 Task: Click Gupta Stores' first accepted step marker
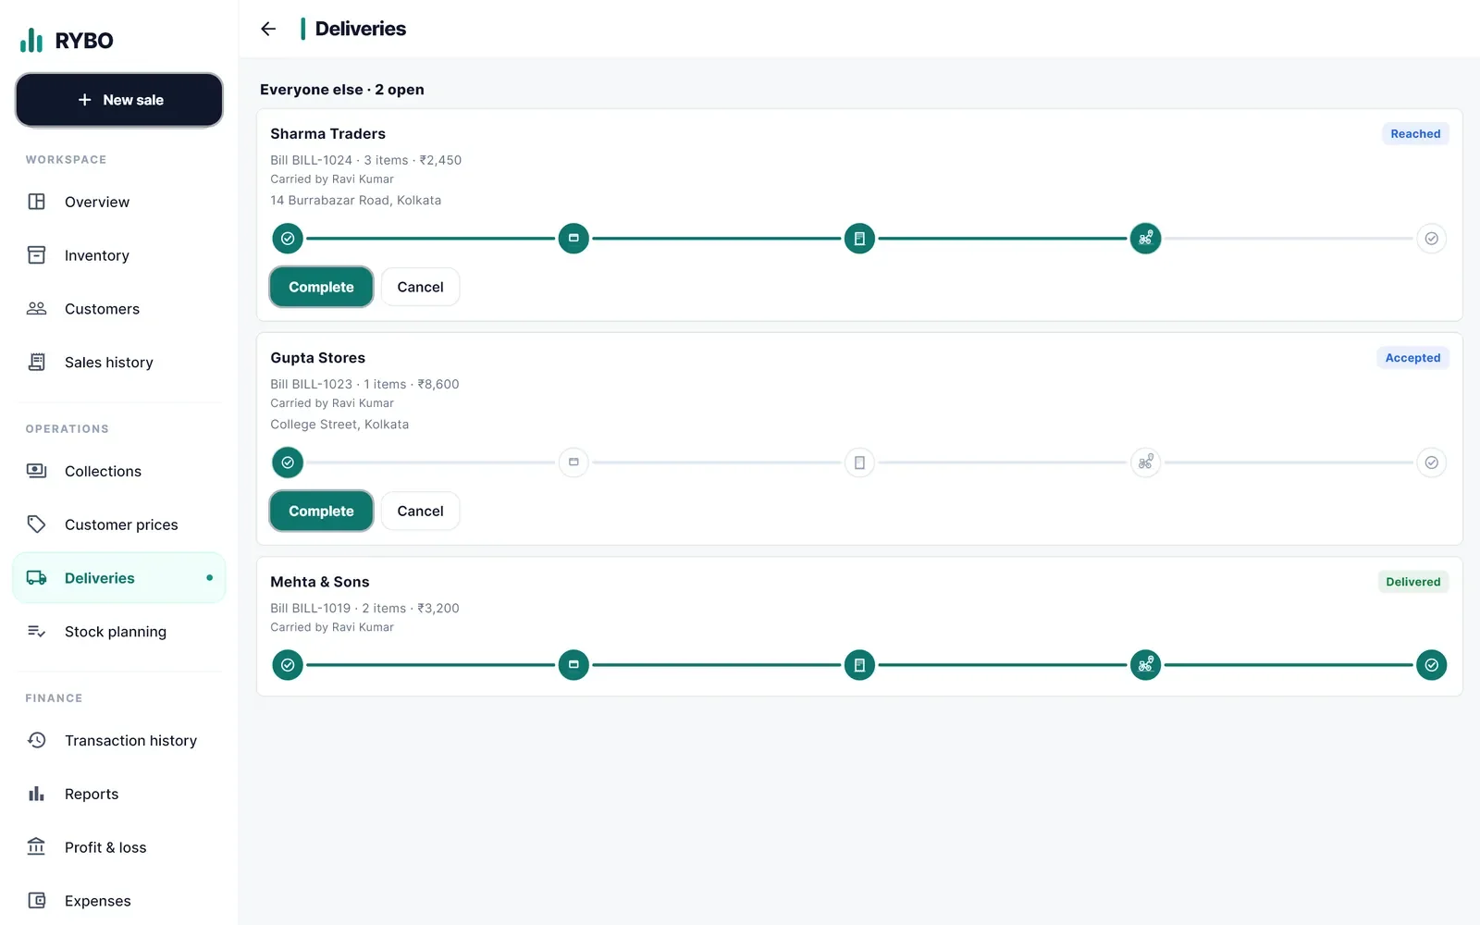click(x=288, y=462)
